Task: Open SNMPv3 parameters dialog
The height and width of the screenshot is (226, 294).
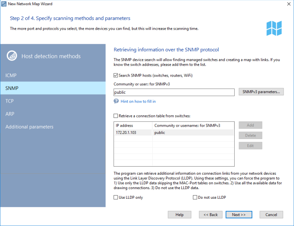Action: tap(261, 92)
